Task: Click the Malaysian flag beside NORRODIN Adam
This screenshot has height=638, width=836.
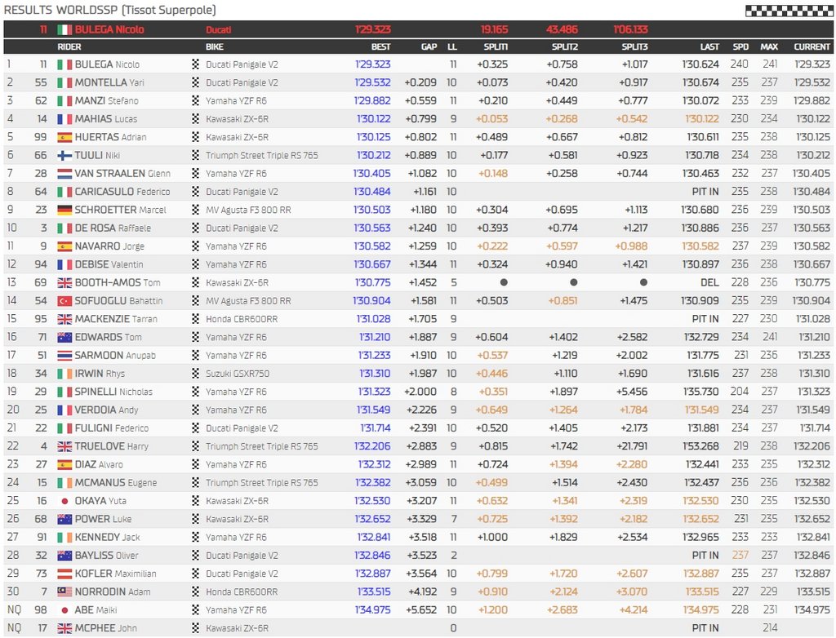Action: pyautogui.click(x=64, y=592)
